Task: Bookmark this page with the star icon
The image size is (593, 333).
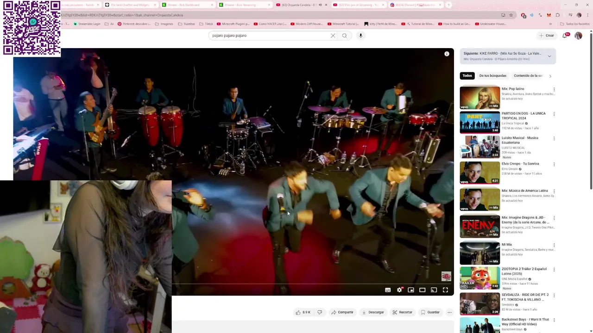Action: coord(511,15)
